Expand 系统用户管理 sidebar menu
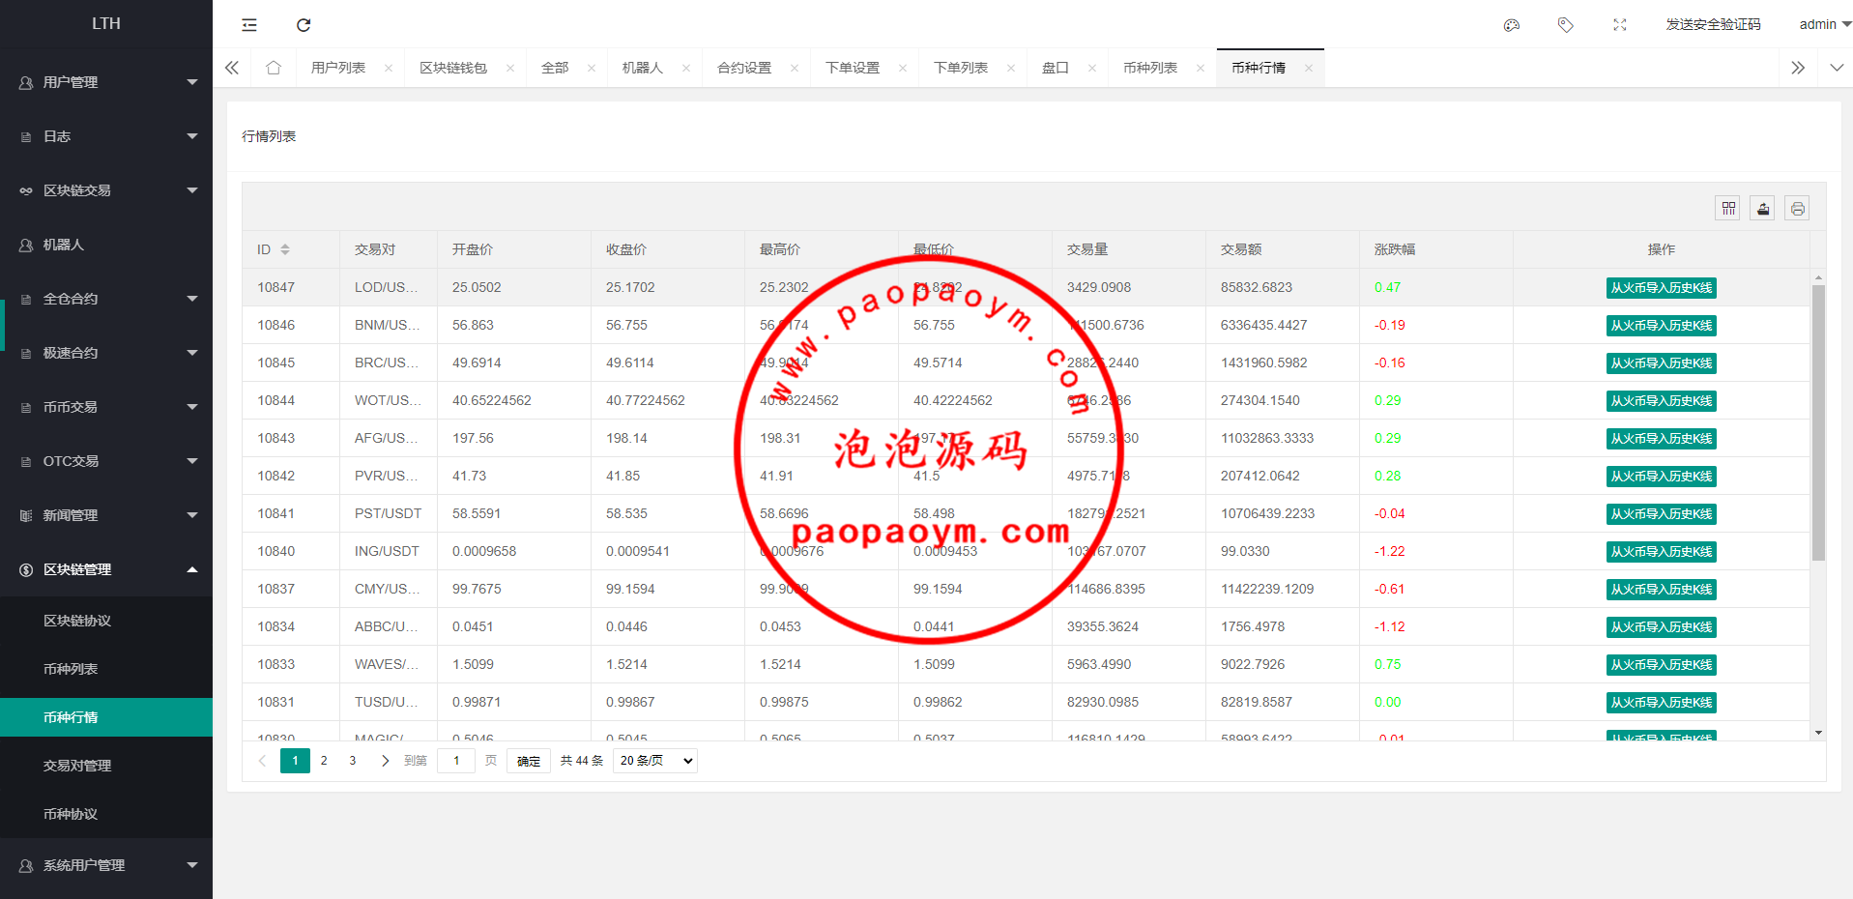The height and width of the screenshot is (899, 1853). [106, 865]
